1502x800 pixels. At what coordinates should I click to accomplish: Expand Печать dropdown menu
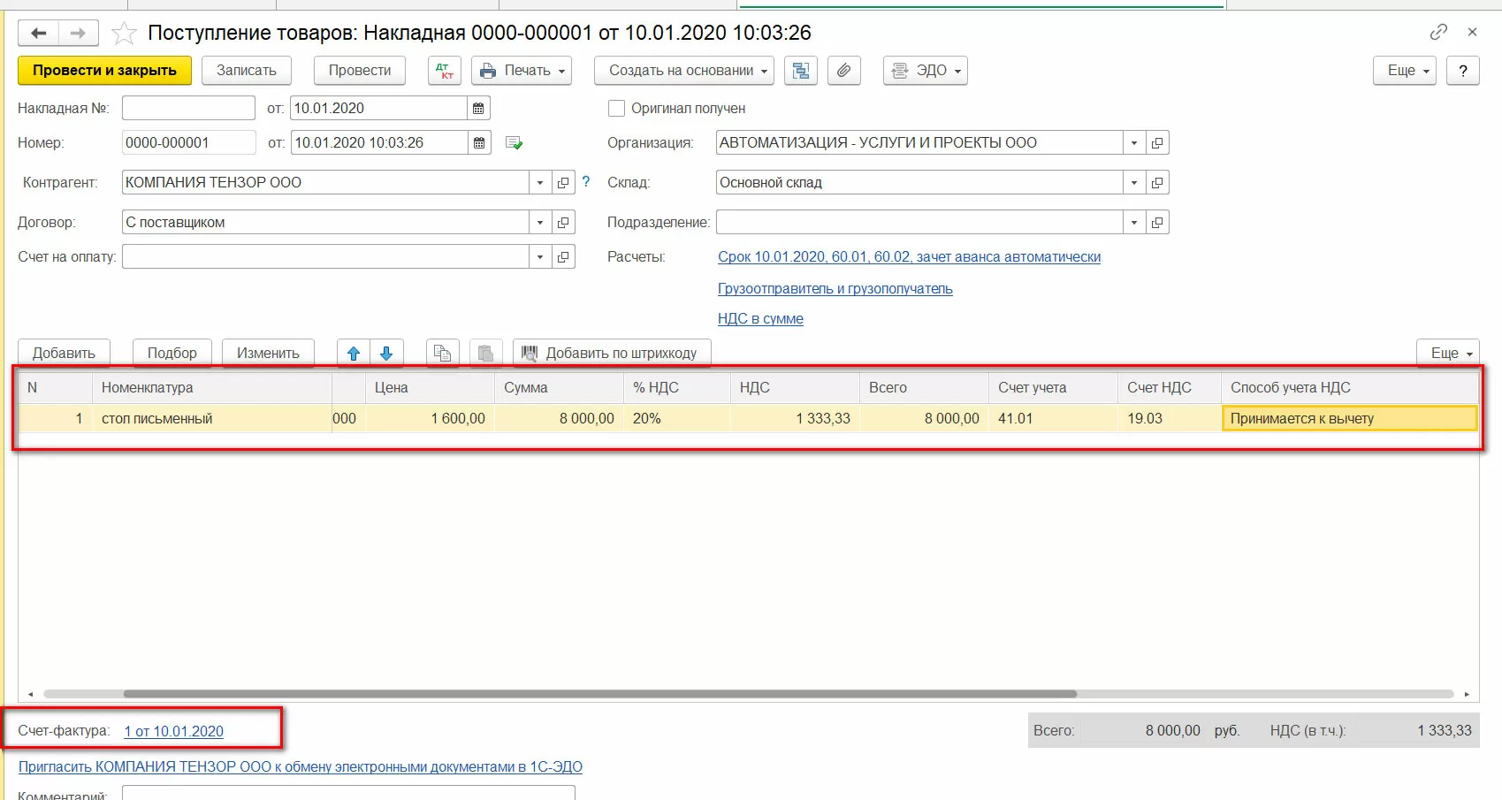pos(522,71)
